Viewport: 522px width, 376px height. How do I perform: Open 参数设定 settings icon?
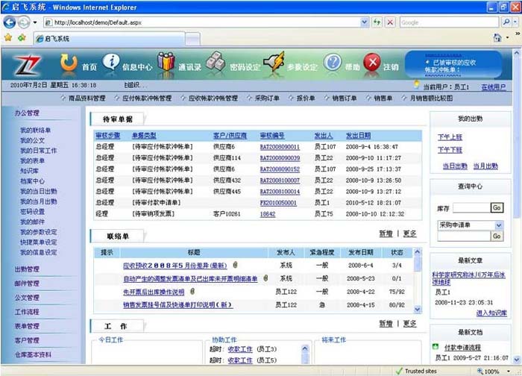(274, 64)
